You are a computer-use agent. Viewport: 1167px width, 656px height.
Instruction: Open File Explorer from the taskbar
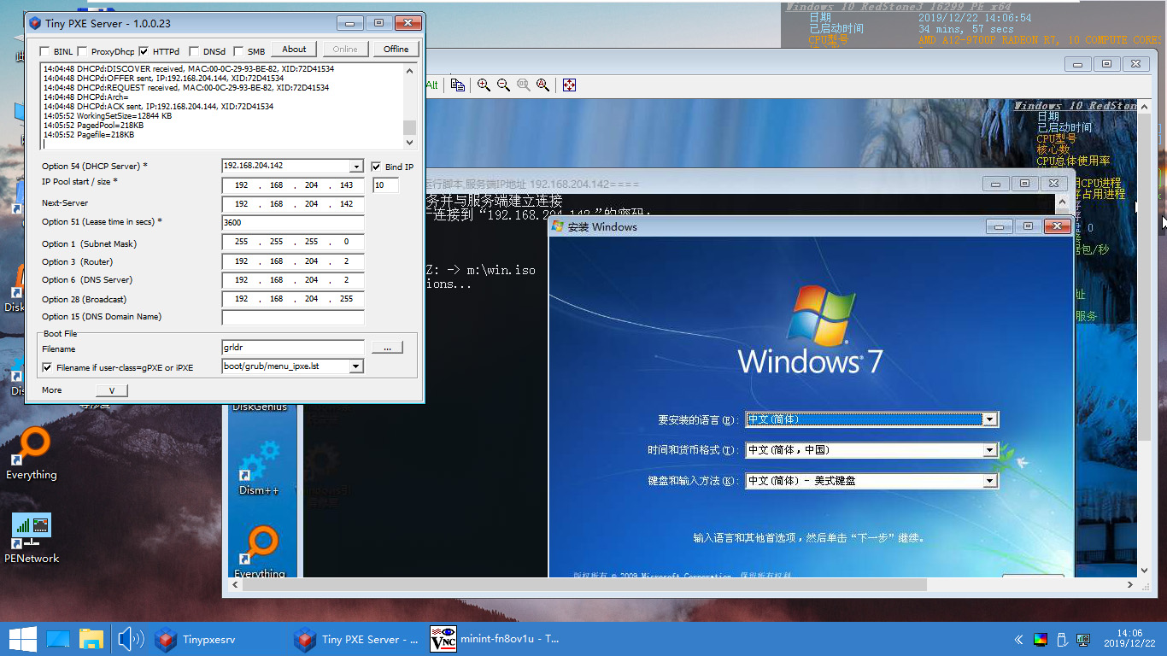91,639
